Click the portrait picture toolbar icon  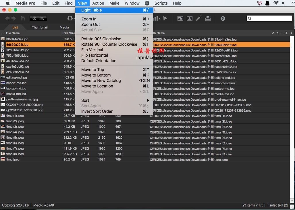(190, 18)
